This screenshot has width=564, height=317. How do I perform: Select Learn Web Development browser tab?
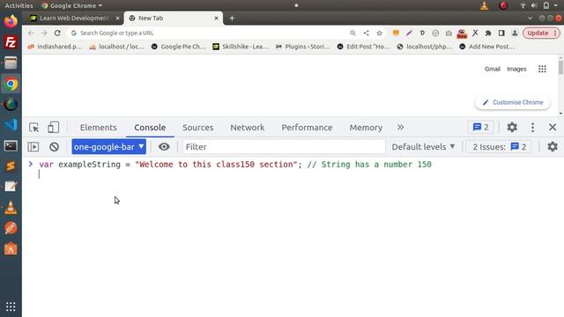point(74,18)
